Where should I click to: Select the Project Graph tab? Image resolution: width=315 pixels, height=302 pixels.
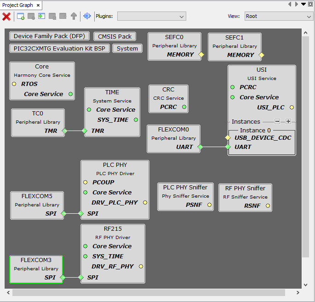pyautogui.click(x=17, y=5)
